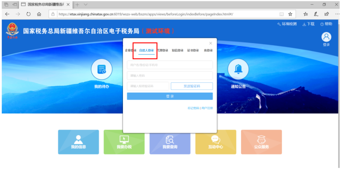The height and width of the screenshot is (170, 342).
Task: Click the lock icon in the address bar
Action: pos(53,14)
